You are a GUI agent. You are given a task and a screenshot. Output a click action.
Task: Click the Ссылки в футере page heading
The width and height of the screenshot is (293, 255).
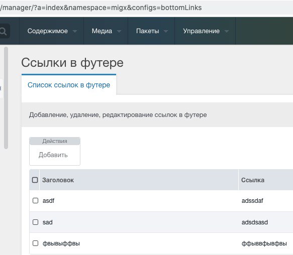pos(72,63)
